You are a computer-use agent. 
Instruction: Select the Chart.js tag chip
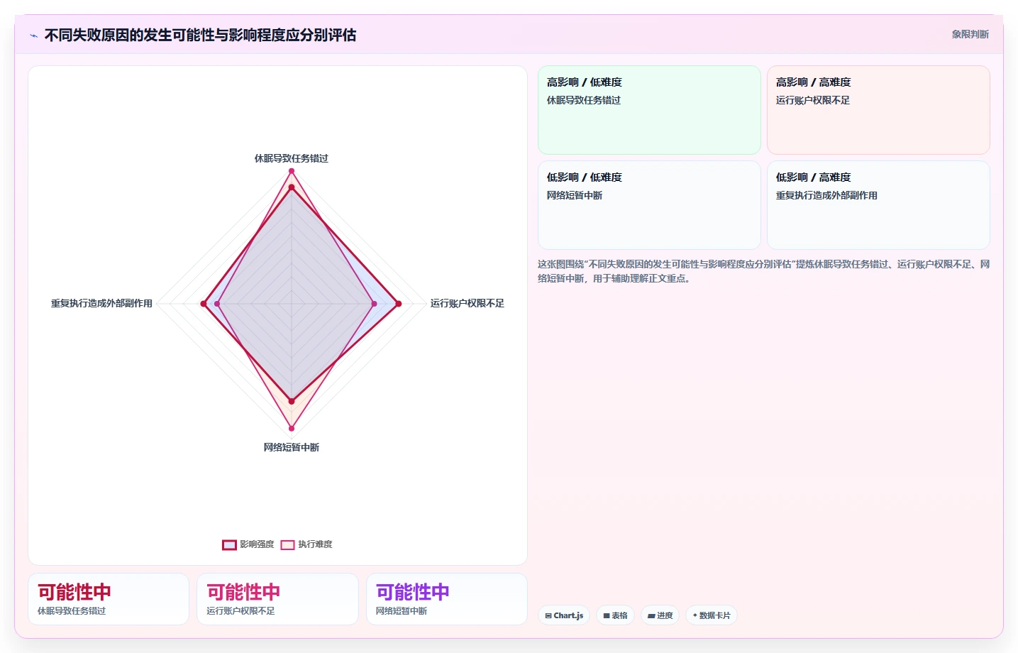pos(564,615)
